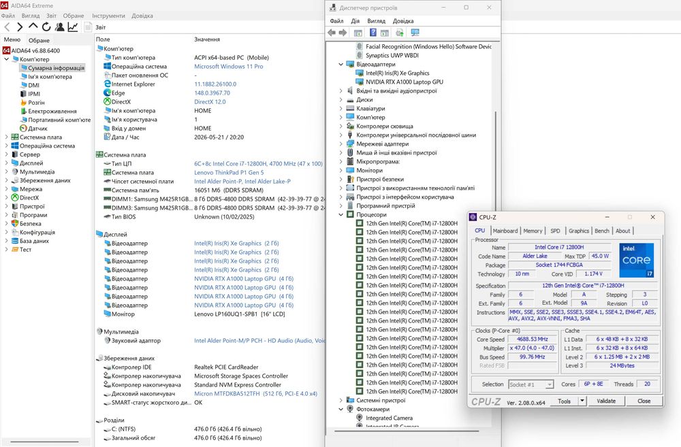Open the Lenovo ThinkPad P1 Gen 5 link
Image resolution: width=681 pixels, height=447 pixels.
(x=229, y=172)
